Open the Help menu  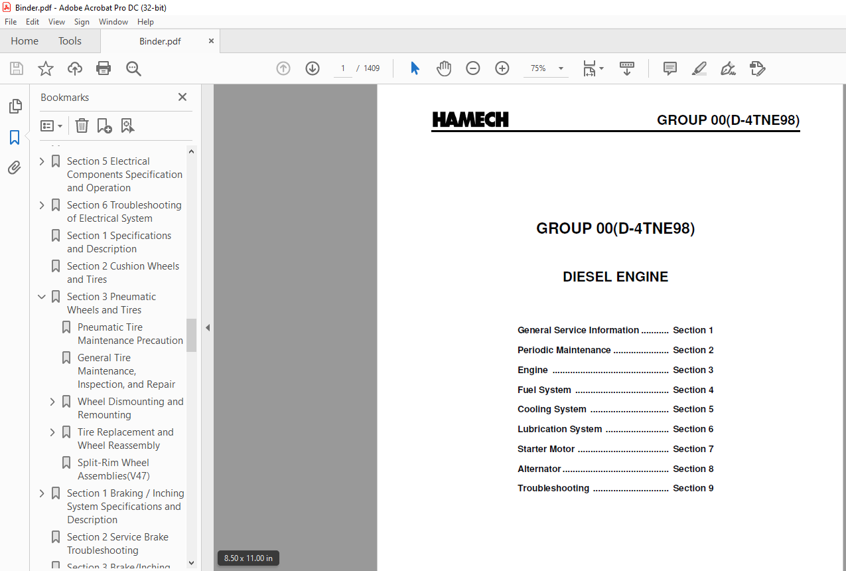coord(145,22)
